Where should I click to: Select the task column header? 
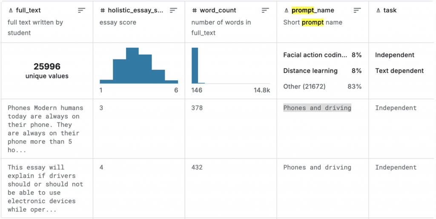click(x=390, y=10)
